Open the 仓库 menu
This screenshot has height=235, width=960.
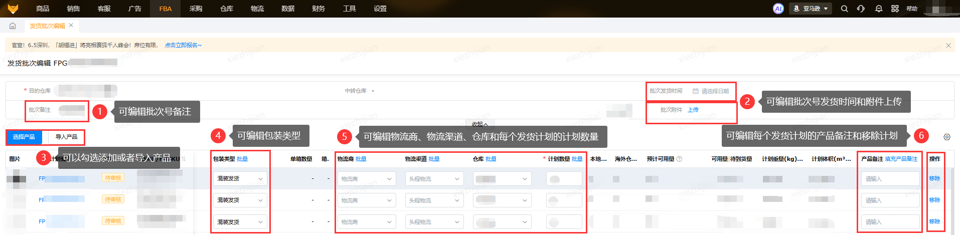227,9
